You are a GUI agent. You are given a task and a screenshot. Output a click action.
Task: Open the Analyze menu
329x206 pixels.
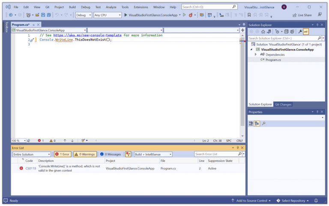tap(111, 7)
